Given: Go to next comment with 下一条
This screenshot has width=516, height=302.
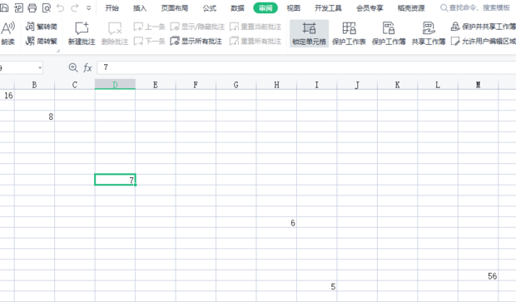Looking at the screenshot, I should click(x=149, y=41).
